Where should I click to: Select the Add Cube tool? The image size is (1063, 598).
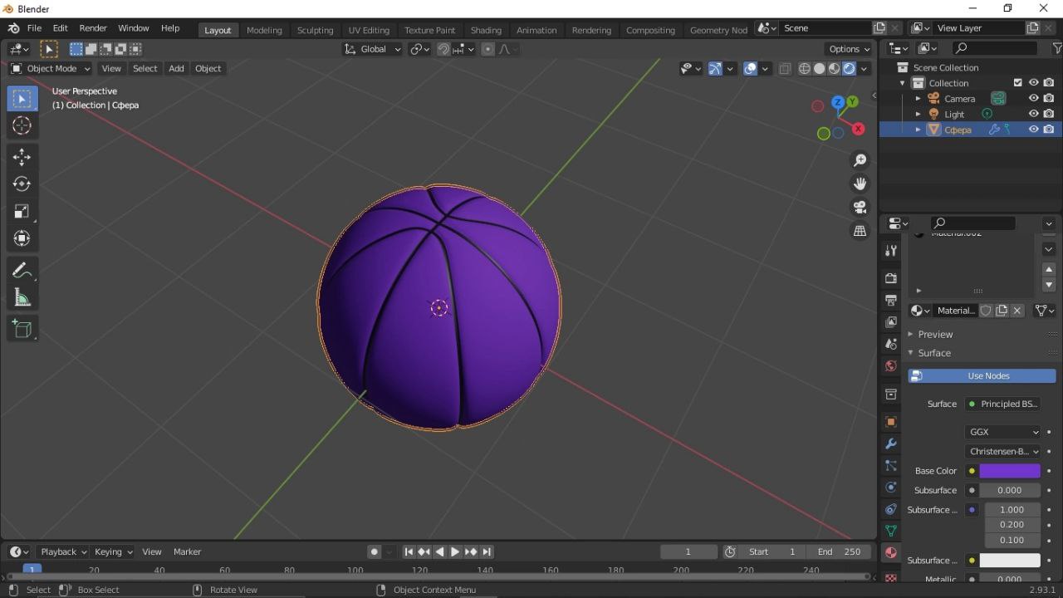pos(22,329)
